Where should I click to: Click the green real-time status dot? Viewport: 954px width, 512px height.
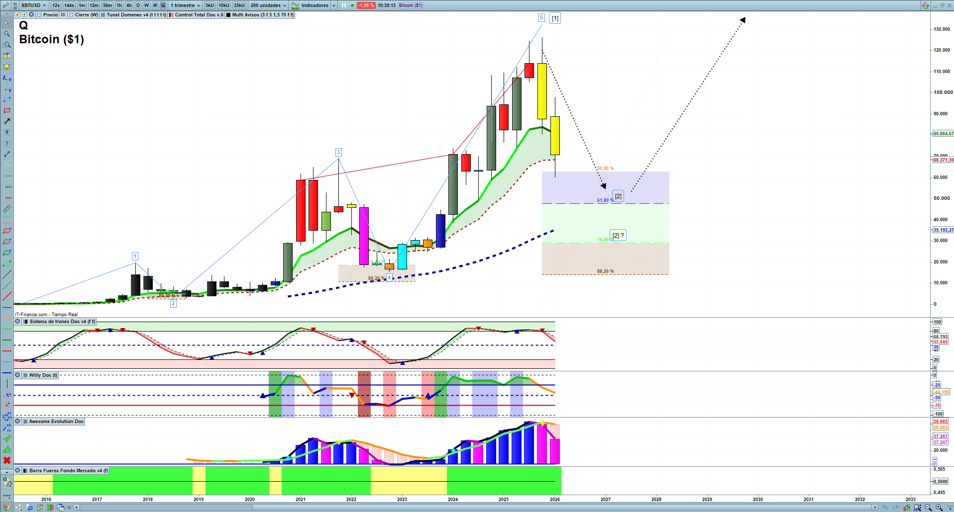[352, 5]
